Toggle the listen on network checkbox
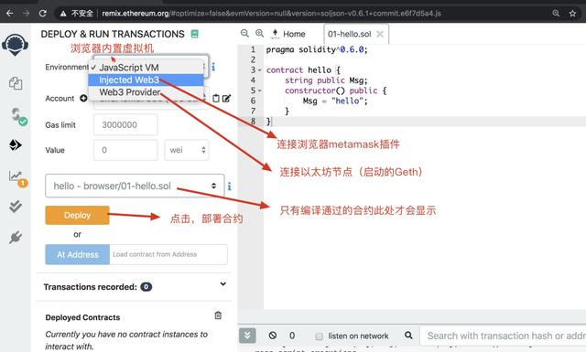 (319, 336)
